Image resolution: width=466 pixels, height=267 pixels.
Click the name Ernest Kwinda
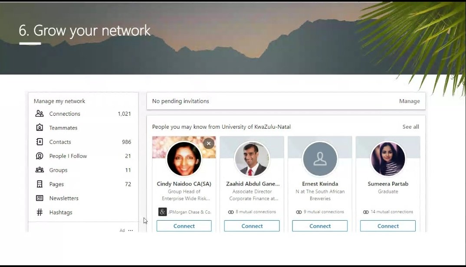click(x=320, y=183)
